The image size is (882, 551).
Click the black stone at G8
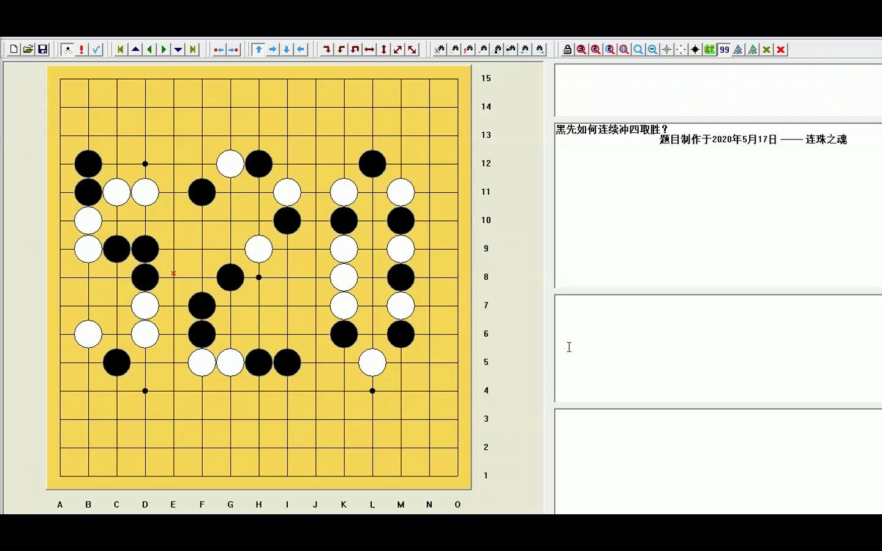[230, 277]
